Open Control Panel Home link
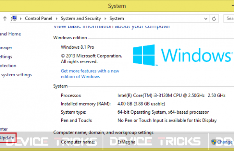 click(x=11, y=34)
